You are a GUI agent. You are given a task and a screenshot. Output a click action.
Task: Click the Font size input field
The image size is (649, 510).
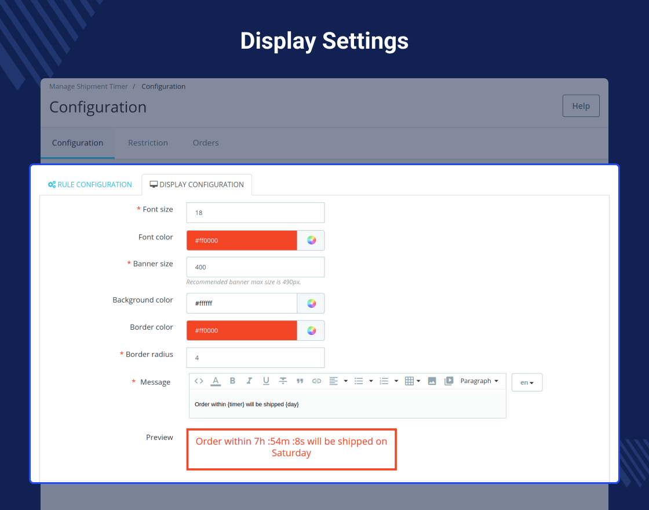[x=256, y=213]
